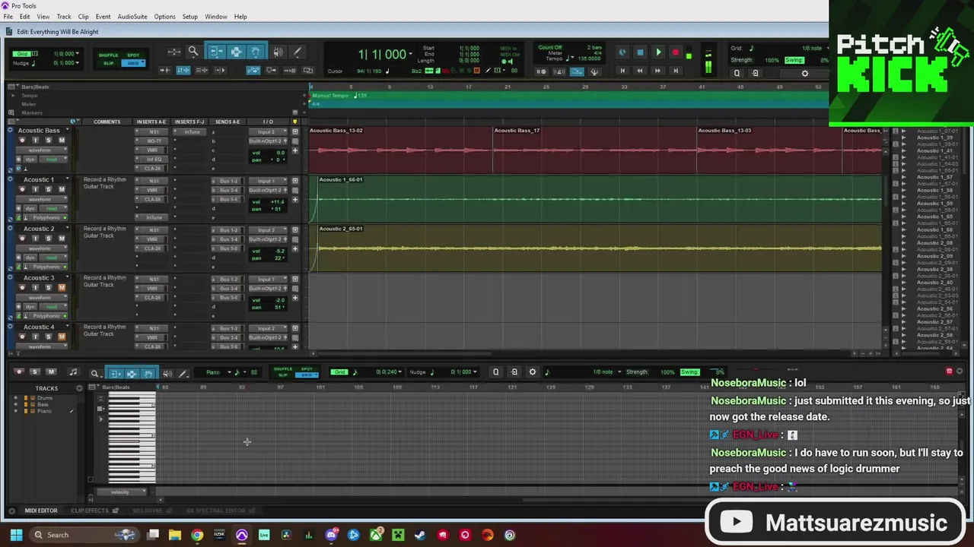Click the INSERTS A-E column header
The height and width of the screenshot is (547, 974).
(x=151, y=122)
